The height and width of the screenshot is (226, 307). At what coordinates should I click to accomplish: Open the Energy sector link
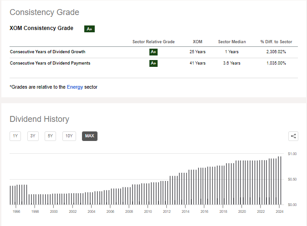pyautogui.click(x=75, y=87)
